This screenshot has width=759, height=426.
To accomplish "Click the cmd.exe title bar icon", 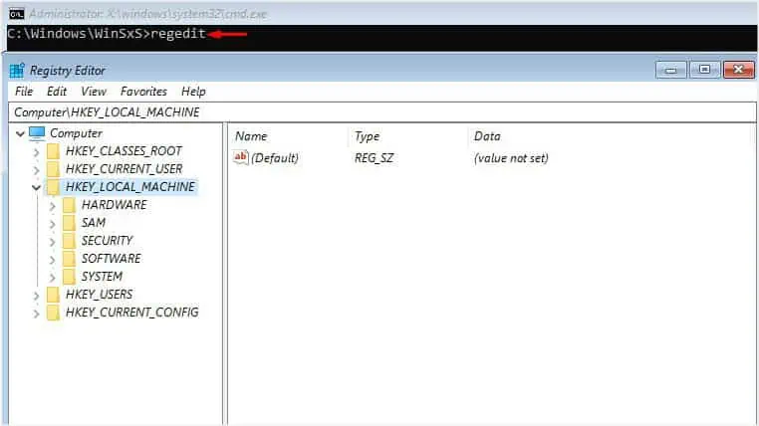I will 17,14.
